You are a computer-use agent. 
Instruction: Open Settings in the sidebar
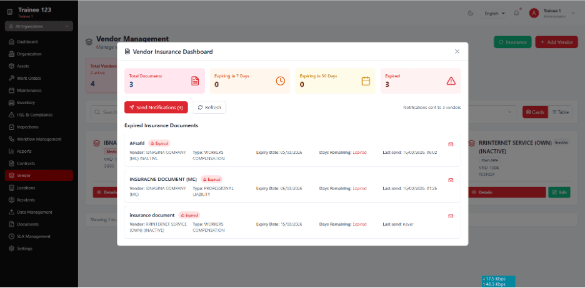39,249
